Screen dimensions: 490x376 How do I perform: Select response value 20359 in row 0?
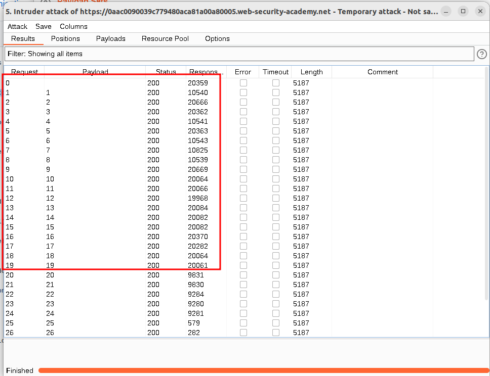198,83
